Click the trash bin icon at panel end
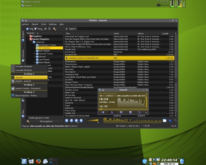This screenshot has height=165, width=206. 182,161
